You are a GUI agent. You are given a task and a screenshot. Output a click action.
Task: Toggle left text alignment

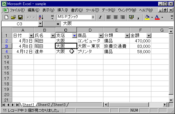pyautogui.click(x=109, y=17)
